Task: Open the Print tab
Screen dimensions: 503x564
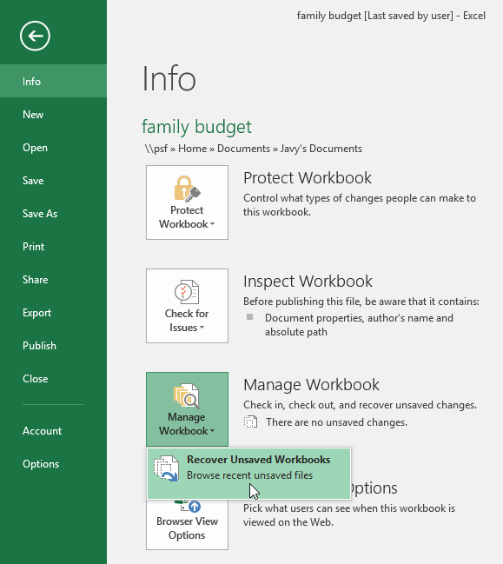Action: (53, 247)
